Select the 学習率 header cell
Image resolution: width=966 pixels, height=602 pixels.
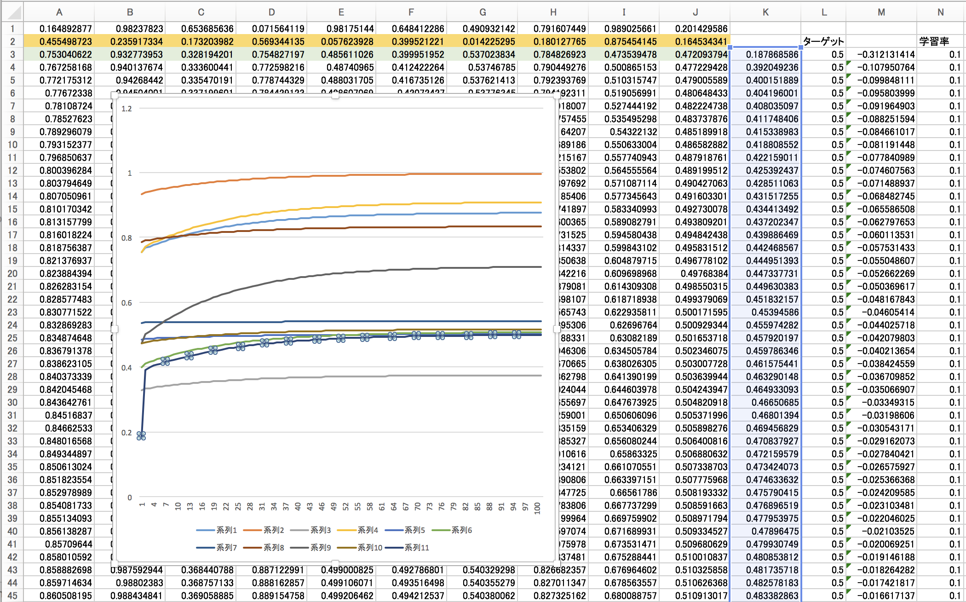934,41
